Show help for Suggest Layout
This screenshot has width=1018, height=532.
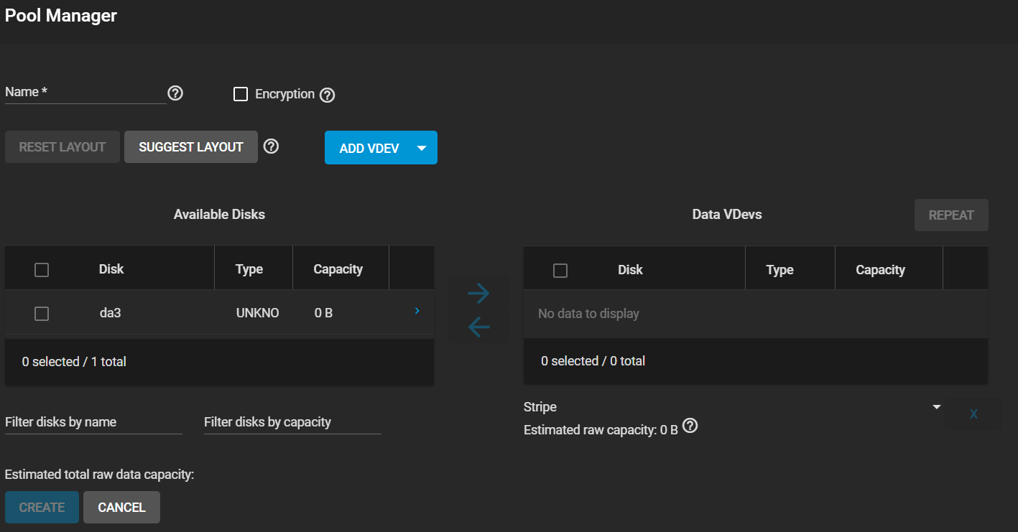(271, 146)
